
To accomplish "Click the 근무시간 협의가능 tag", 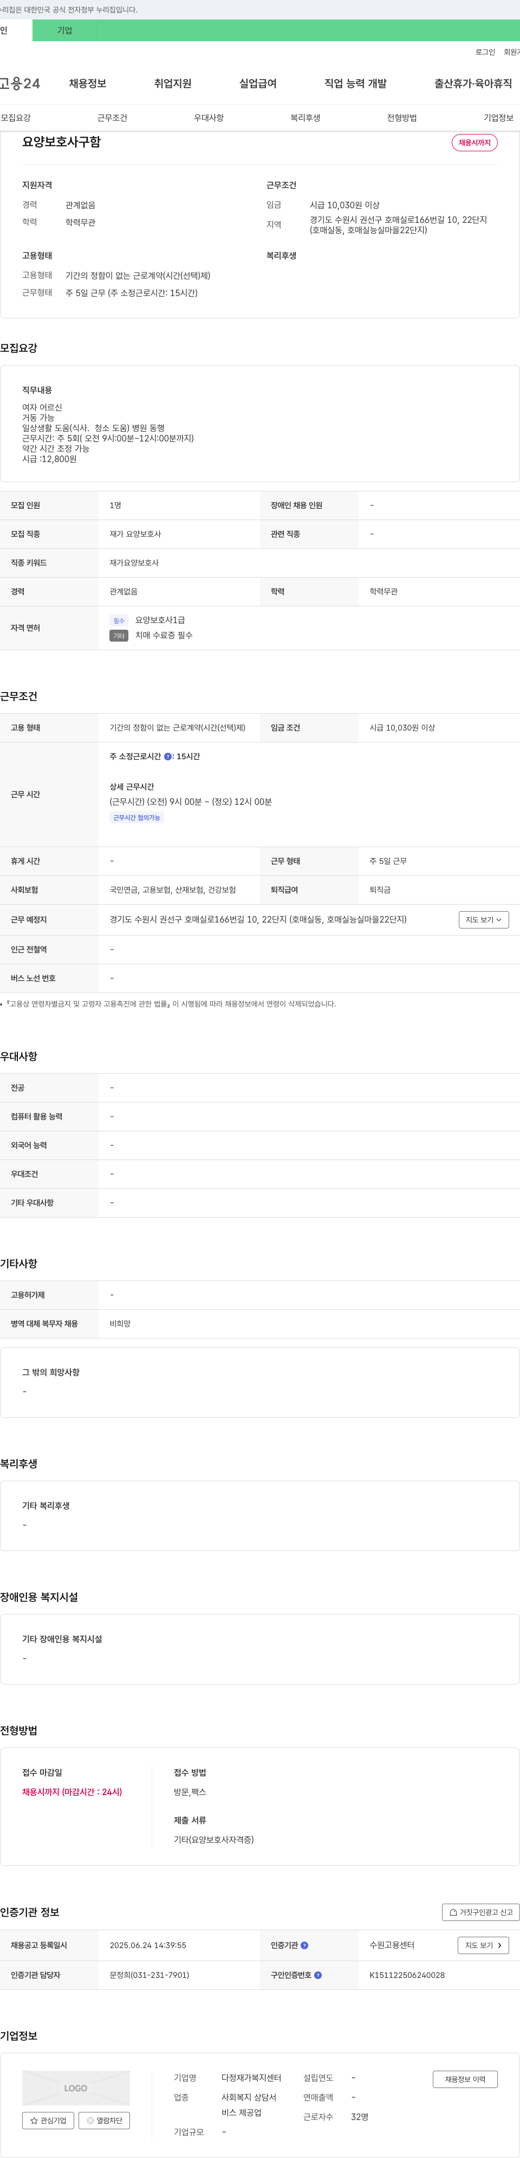I will (x=136, y=818).
